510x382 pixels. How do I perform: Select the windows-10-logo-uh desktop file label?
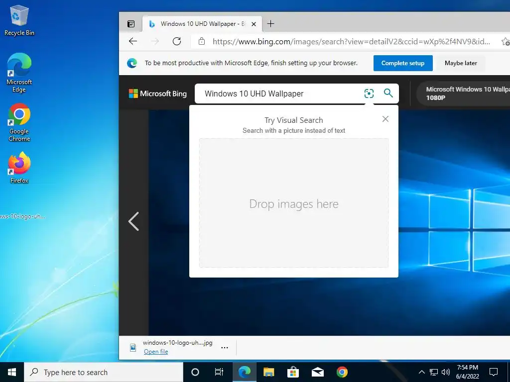[x=22, y=216]
